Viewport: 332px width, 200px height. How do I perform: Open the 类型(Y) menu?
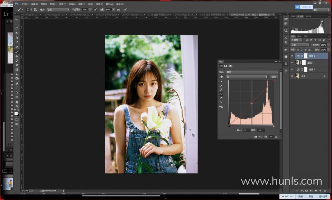[x=63, y=4]
